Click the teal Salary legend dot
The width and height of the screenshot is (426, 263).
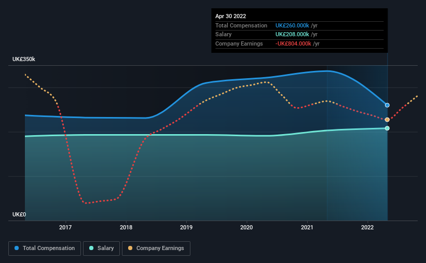(91, 248)
